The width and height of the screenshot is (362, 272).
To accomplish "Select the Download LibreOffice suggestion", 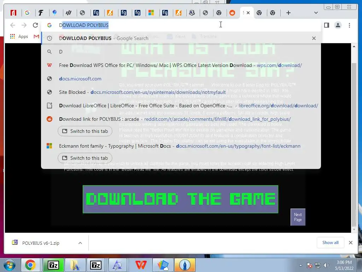I will (x=181, y=106).
